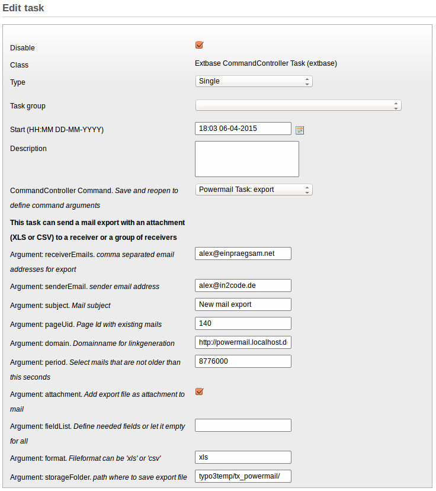Toggle the Disable checkbox
436x491 pixels.
199,45
